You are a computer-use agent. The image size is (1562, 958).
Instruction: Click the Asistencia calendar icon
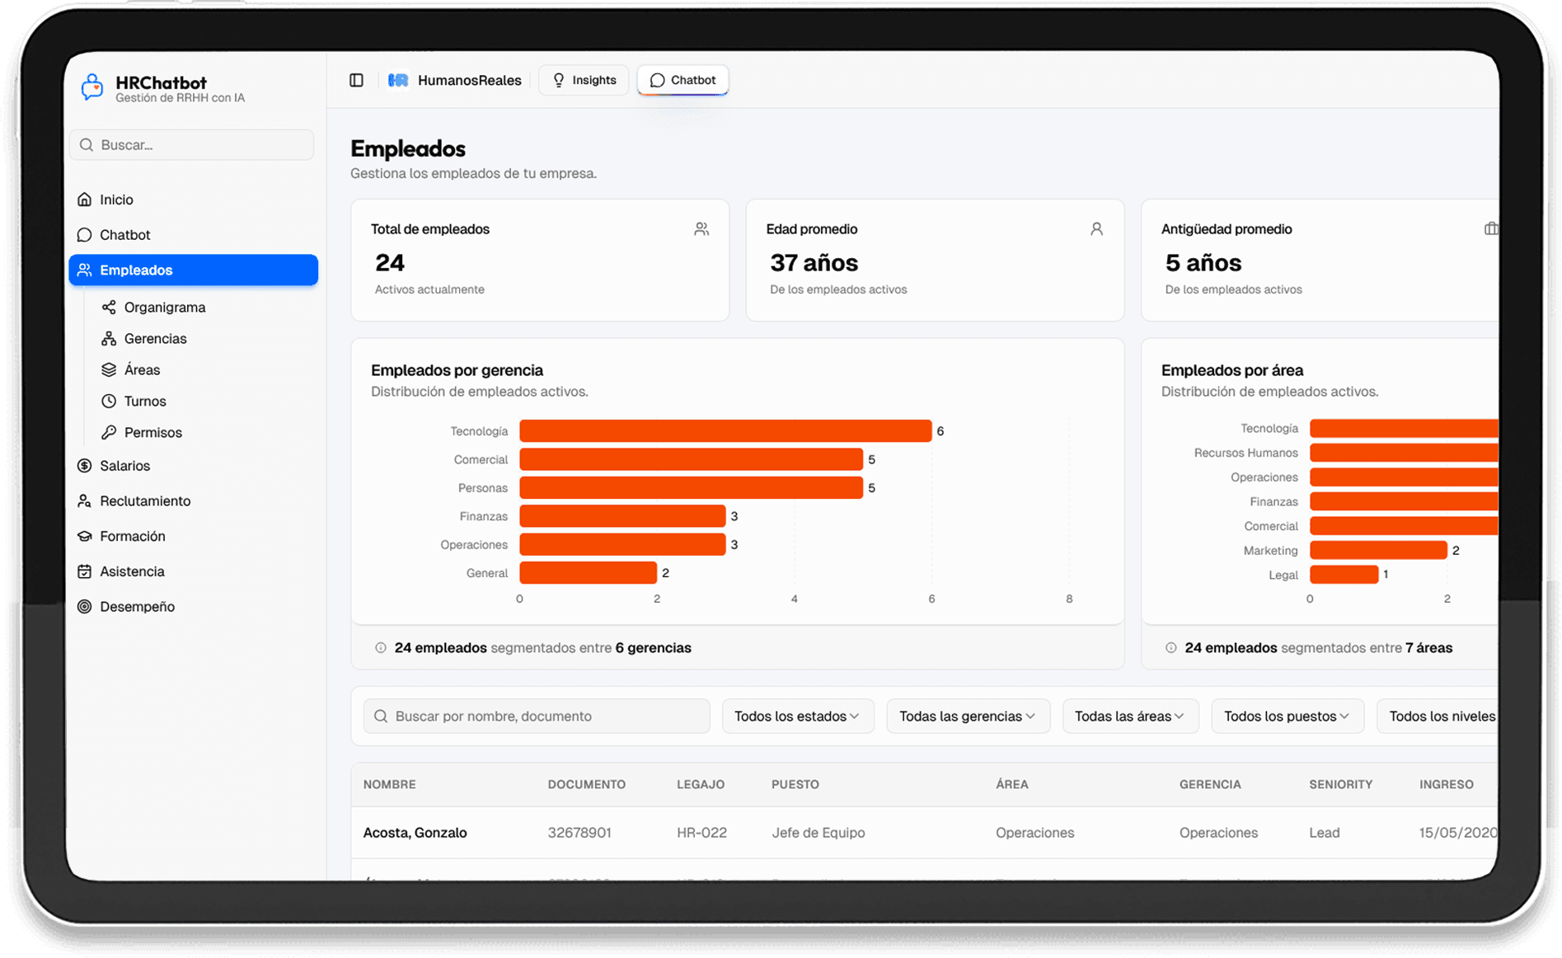(x=85, y=571)
